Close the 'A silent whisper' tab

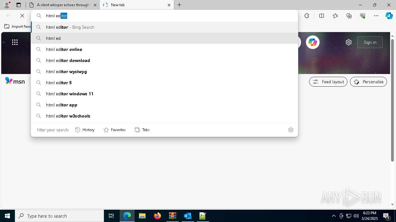point(95,5)
